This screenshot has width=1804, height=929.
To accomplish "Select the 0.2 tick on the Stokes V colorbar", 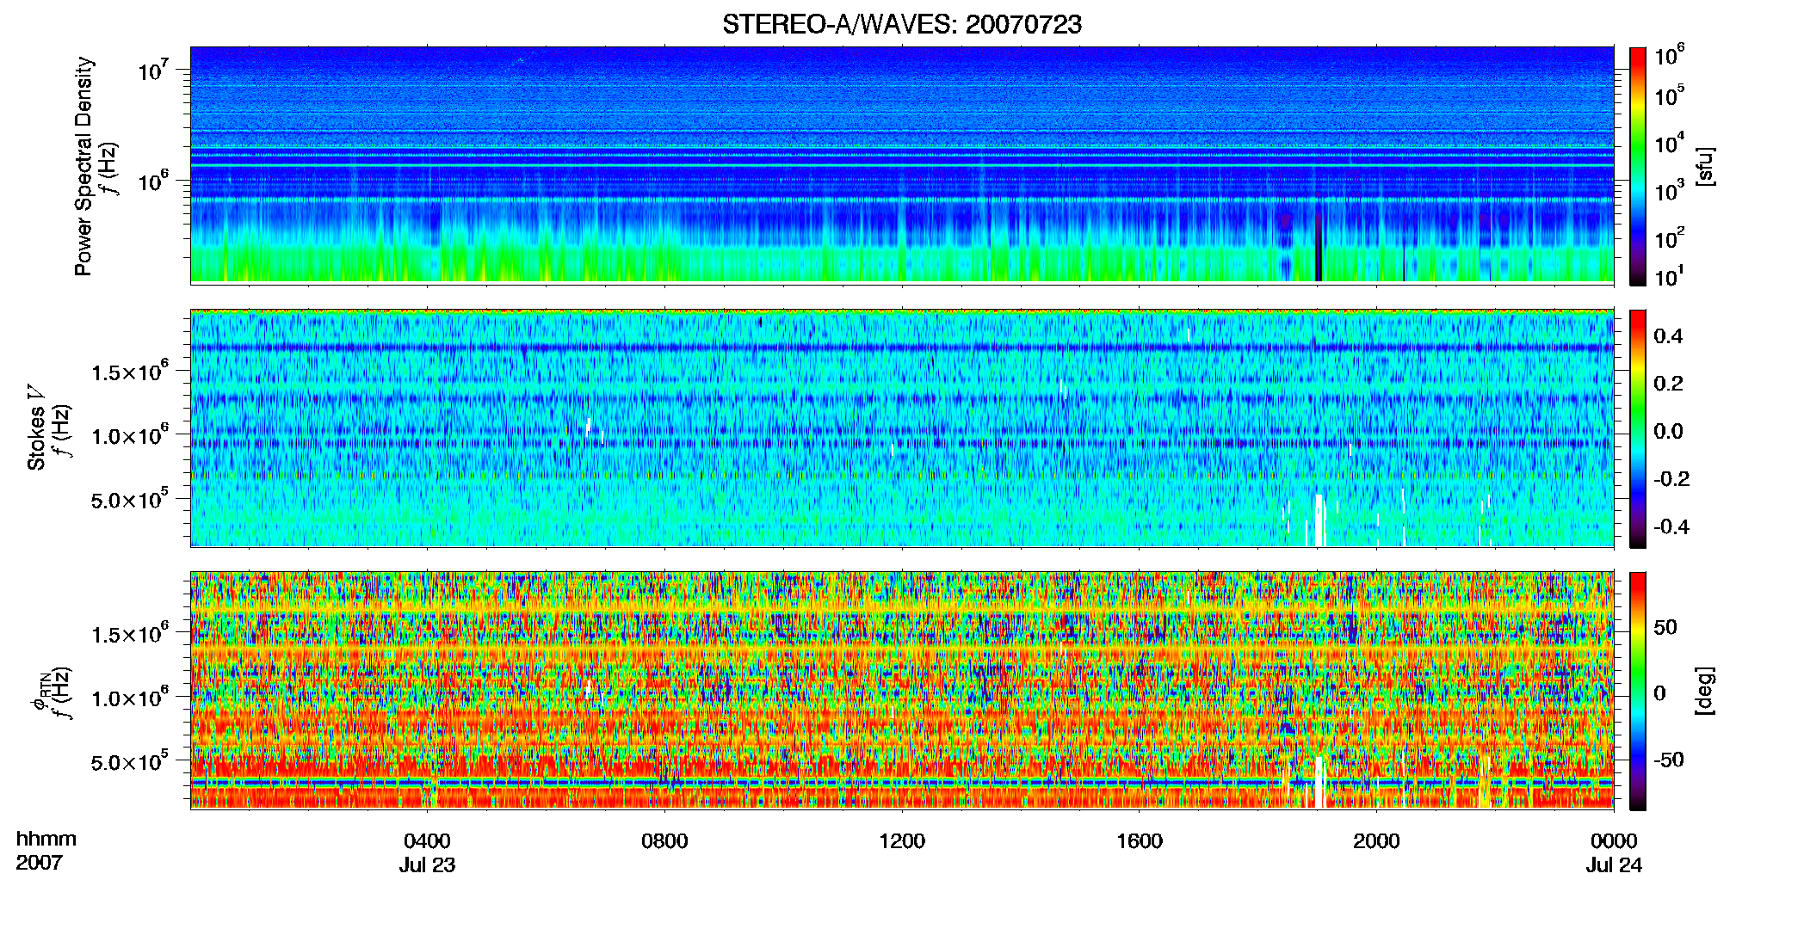I will pos(1668,384).
